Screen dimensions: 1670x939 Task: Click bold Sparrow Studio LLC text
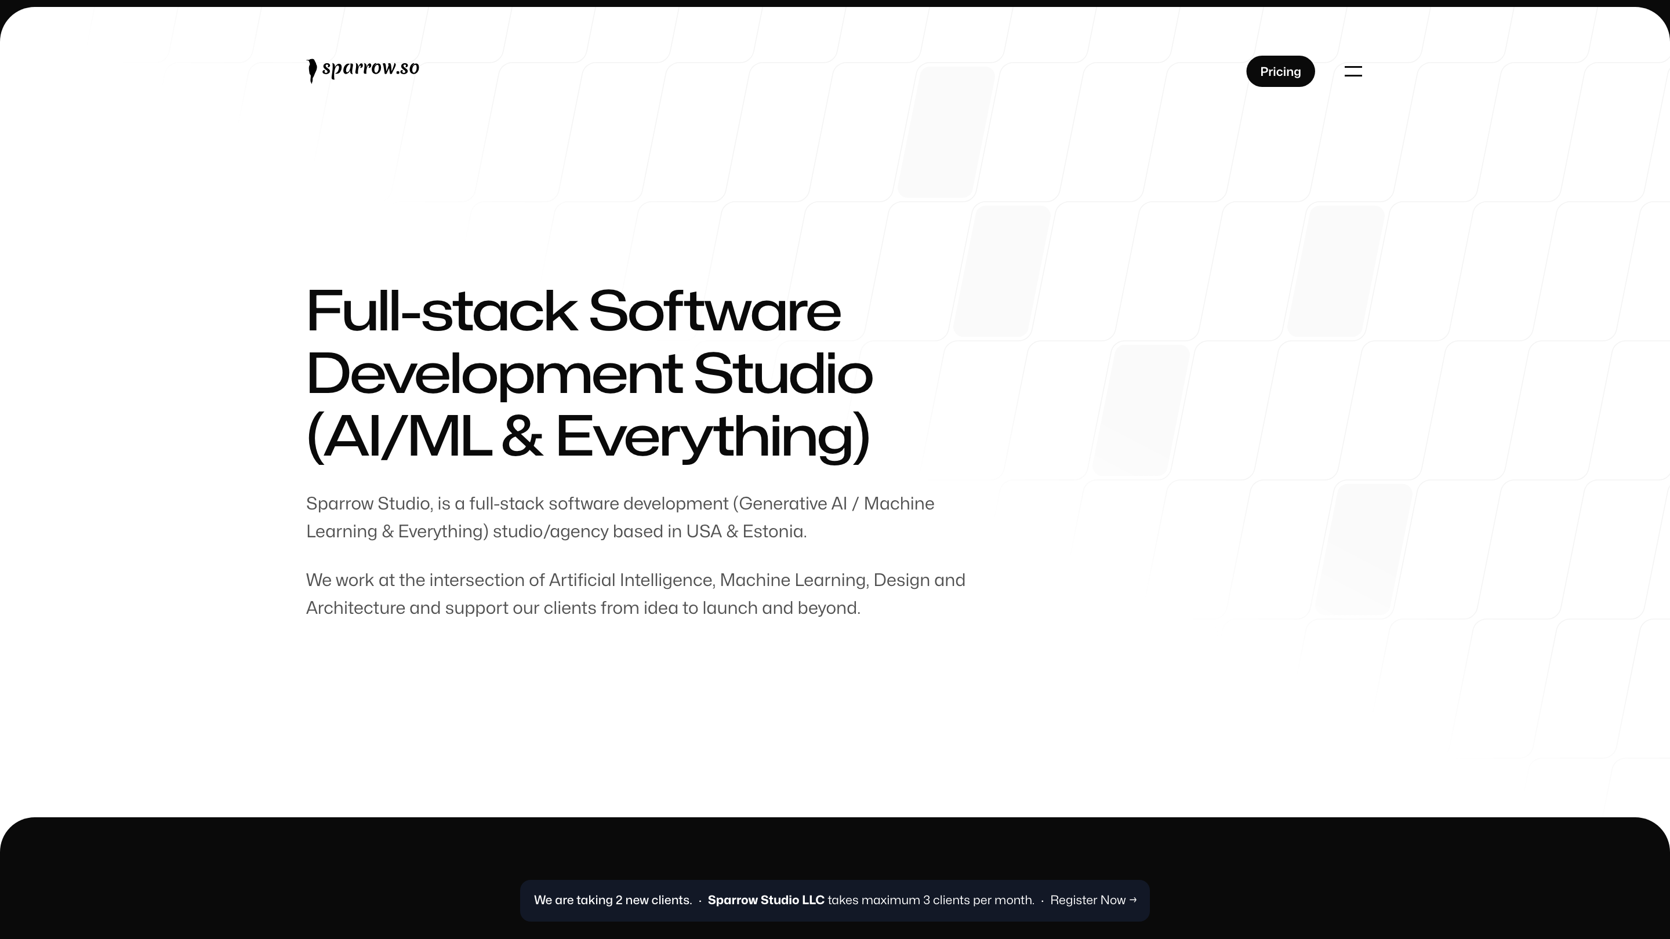coord(765,900)
